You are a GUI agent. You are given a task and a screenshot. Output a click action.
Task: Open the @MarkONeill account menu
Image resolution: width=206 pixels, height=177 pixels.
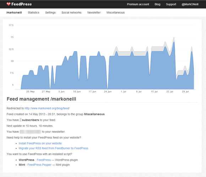190,4
